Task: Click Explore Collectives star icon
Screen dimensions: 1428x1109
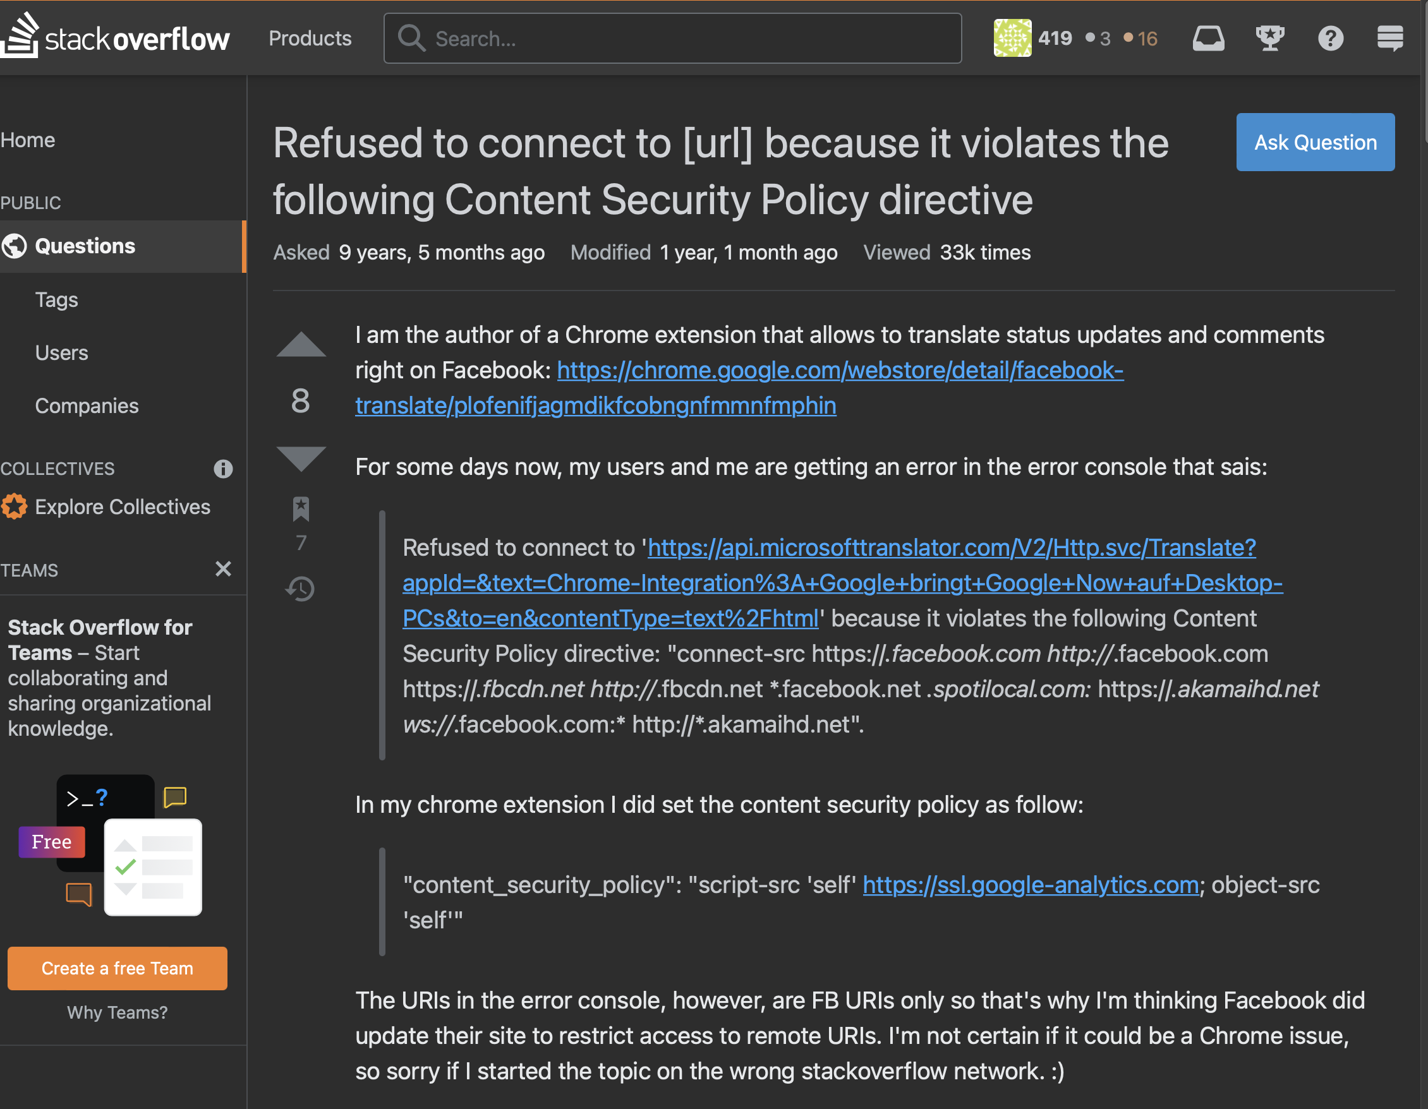Action: (15, 507)
